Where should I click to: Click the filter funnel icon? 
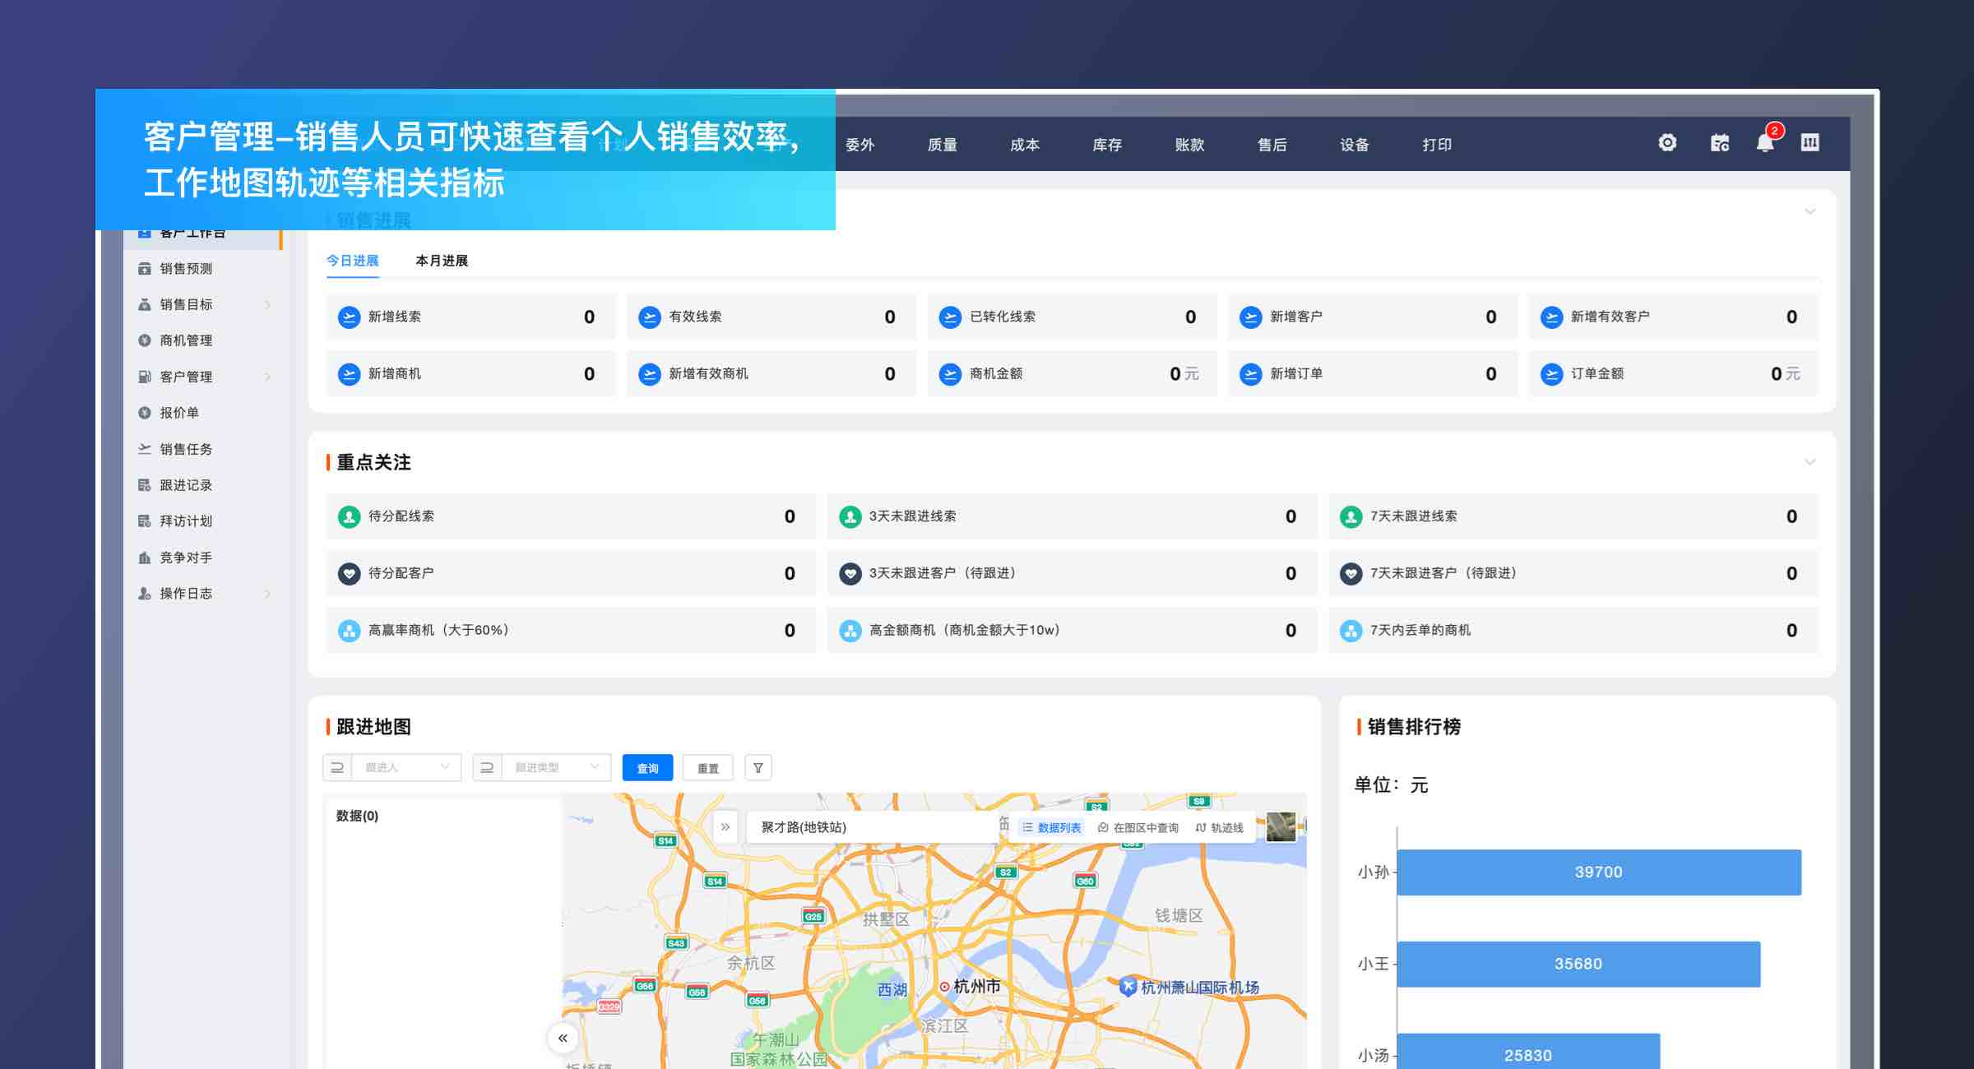pos(758,768)
